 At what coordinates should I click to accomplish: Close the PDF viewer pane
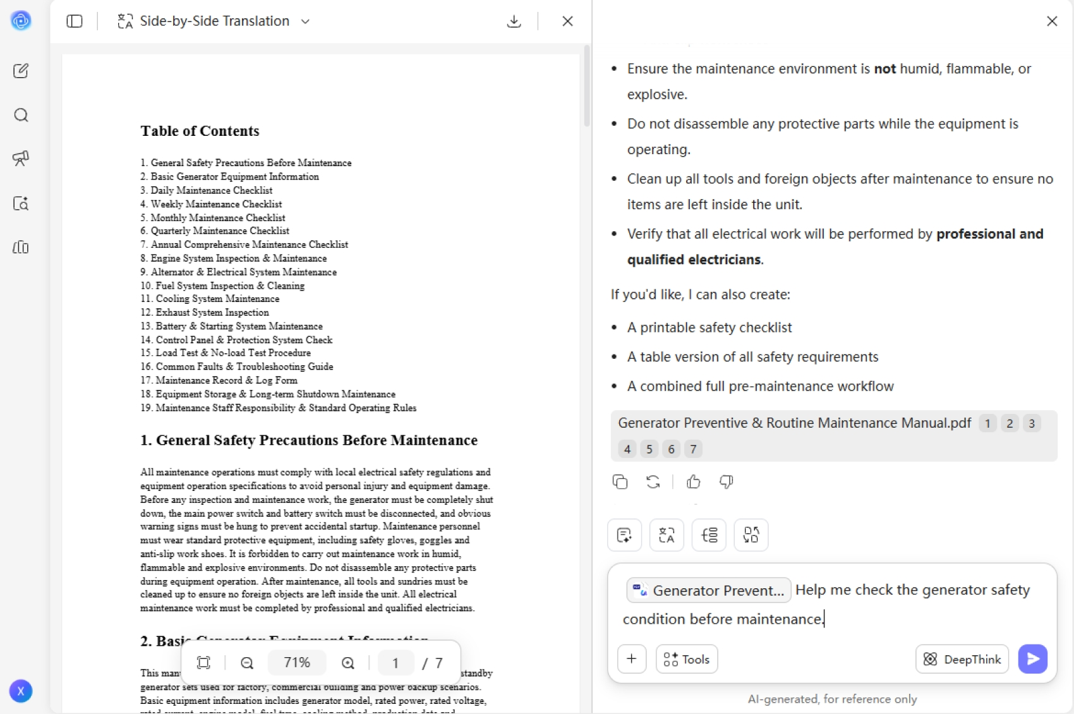tap(567, 21)
